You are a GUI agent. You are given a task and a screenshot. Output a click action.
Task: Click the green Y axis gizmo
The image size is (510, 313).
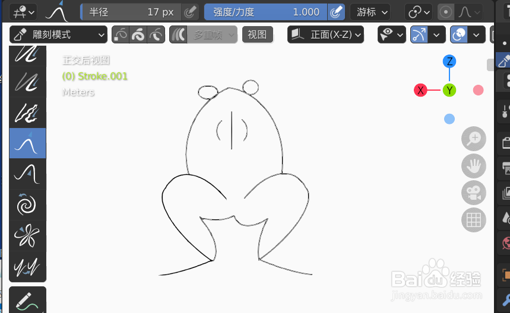coord(449,90)
